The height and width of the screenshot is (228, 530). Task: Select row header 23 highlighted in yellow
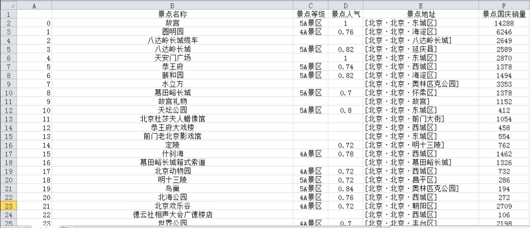[x=8, y=206]
